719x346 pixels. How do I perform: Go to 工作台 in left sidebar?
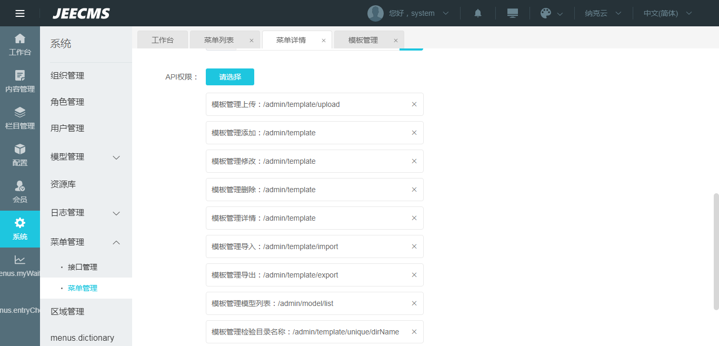coord(20,45)
